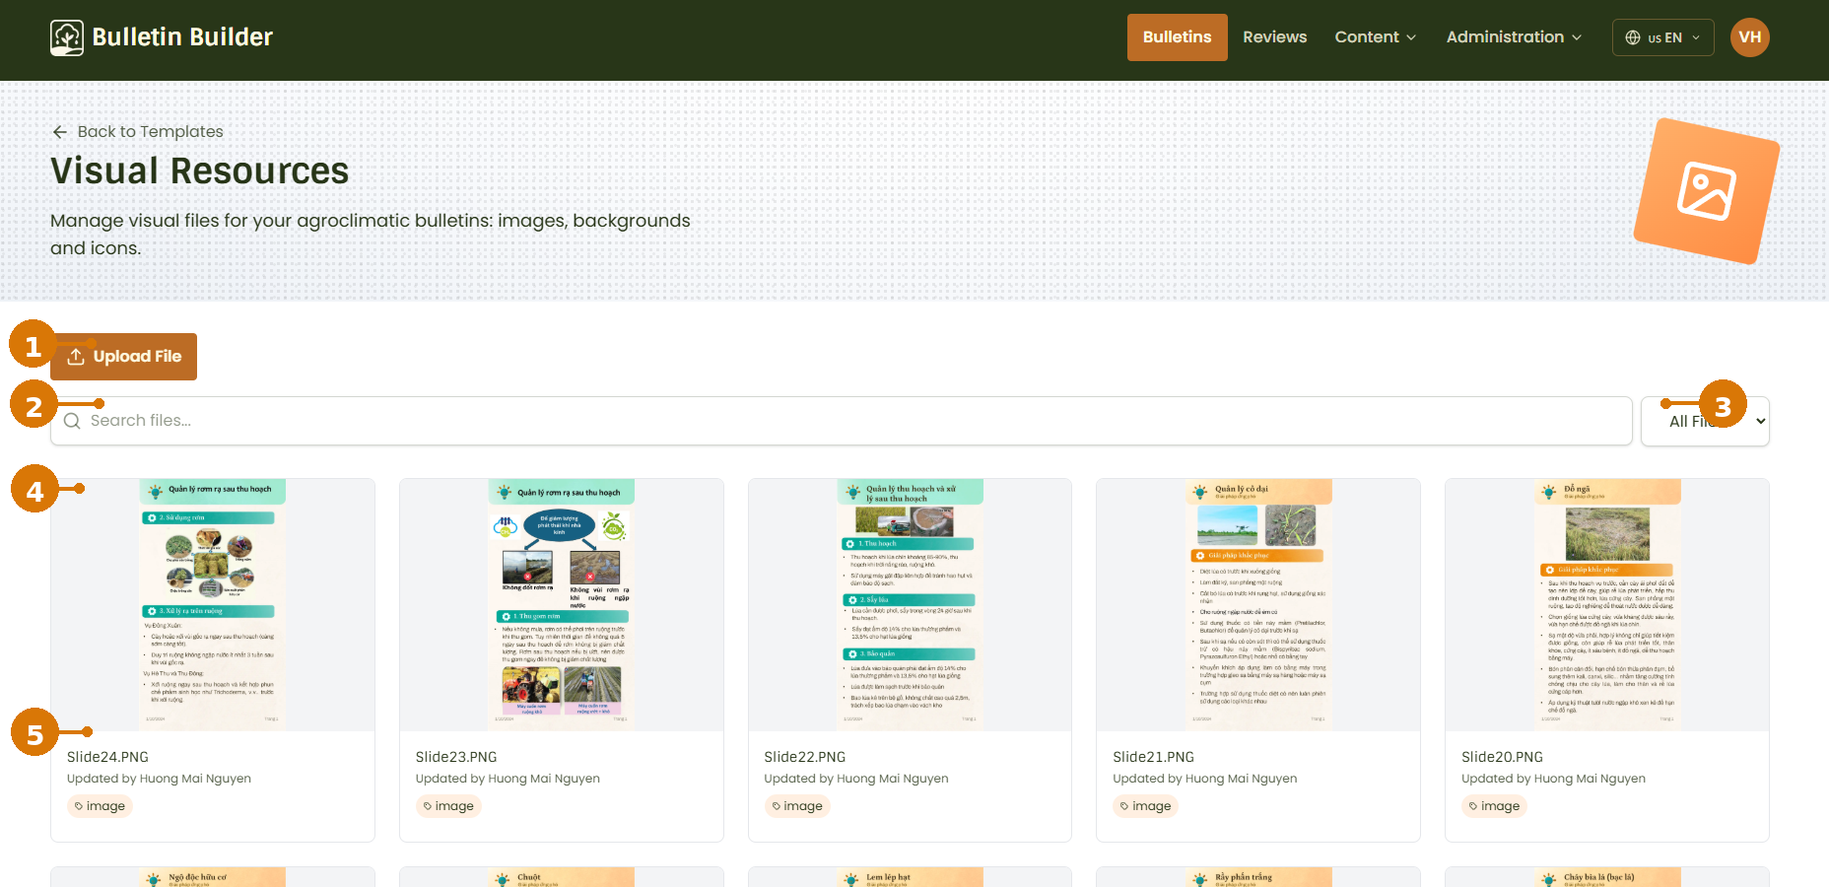Click the back arrow icon
The image size is (1829, 887).
[60, 132]
